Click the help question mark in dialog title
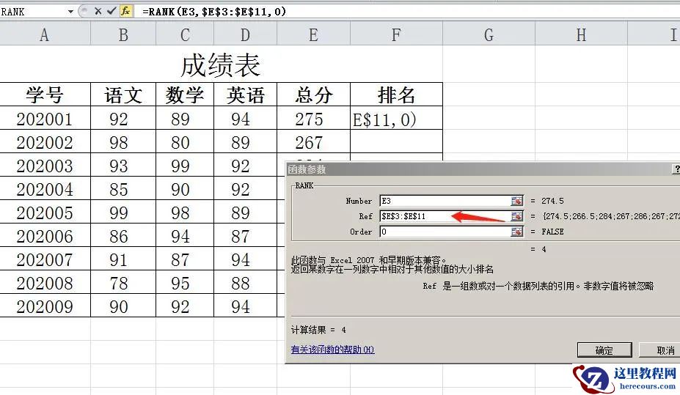Image resolution: width=680 pixels, height=395 pixels. click(x=676, y=169)
